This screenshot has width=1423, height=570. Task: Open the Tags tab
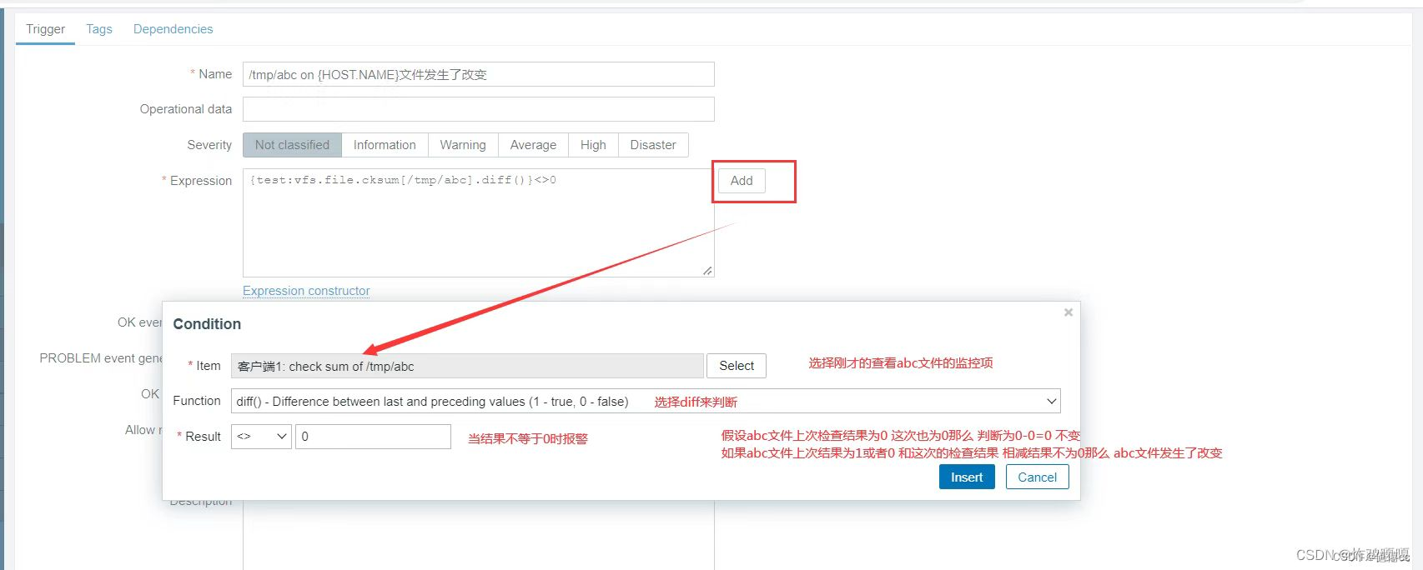point(99,29)
